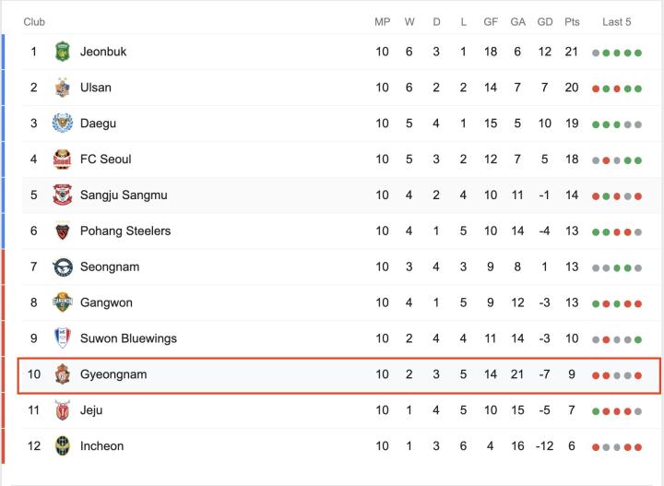Viewport: 664px width, 486px height.
Task: Click the Jeonbuk club crest icon
Action: (x=63, y=52)
